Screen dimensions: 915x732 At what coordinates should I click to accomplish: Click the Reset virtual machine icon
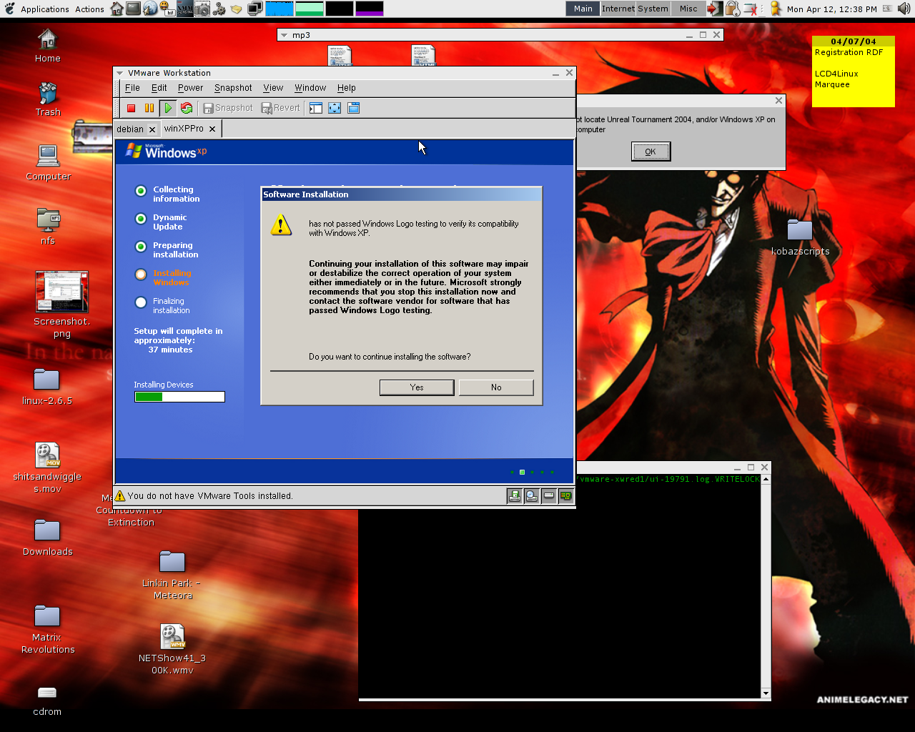tap(187, 108)
